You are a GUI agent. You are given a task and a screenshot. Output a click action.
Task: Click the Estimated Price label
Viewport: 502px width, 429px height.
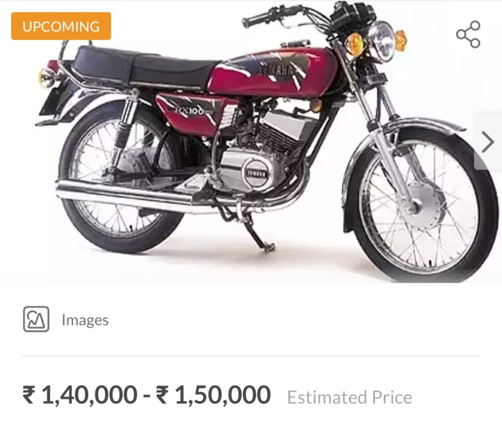350,397
